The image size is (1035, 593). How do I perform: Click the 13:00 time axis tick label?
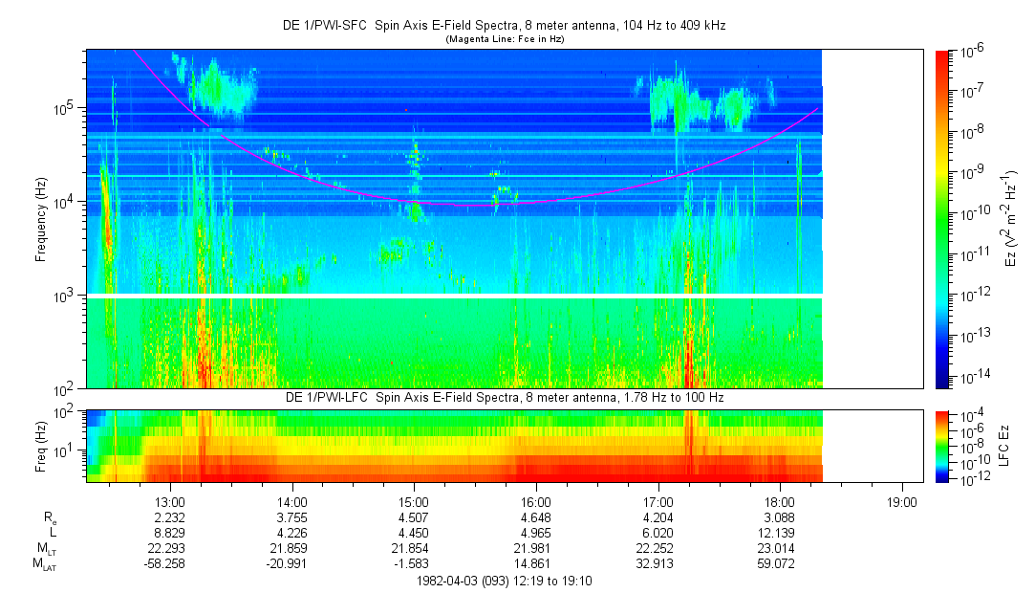click(169, 501)
